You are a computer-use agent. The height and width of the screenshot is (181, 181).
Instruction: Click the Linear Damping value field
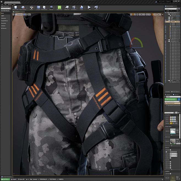(x=173, y=154)
